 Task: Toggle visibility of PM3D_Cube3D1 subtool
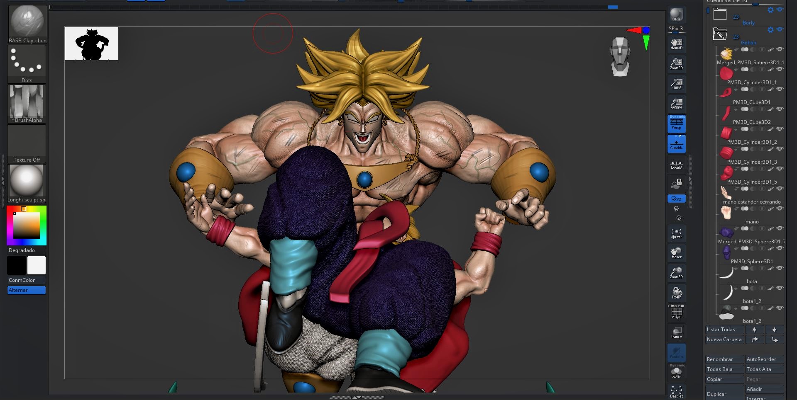pos(780,89)
